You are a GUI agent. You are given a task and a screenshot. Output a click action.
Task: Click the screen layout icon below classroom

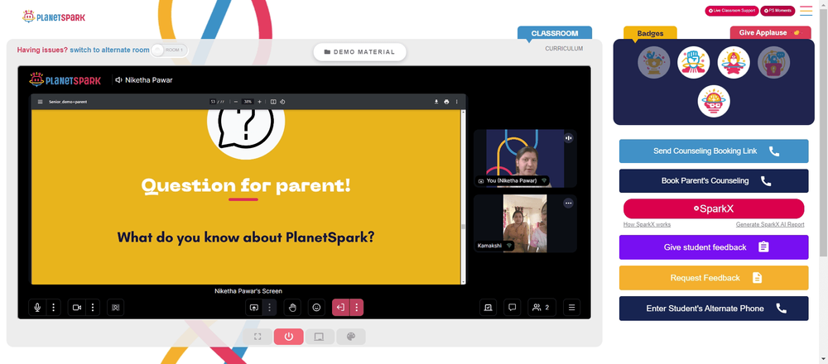[319, 337]
